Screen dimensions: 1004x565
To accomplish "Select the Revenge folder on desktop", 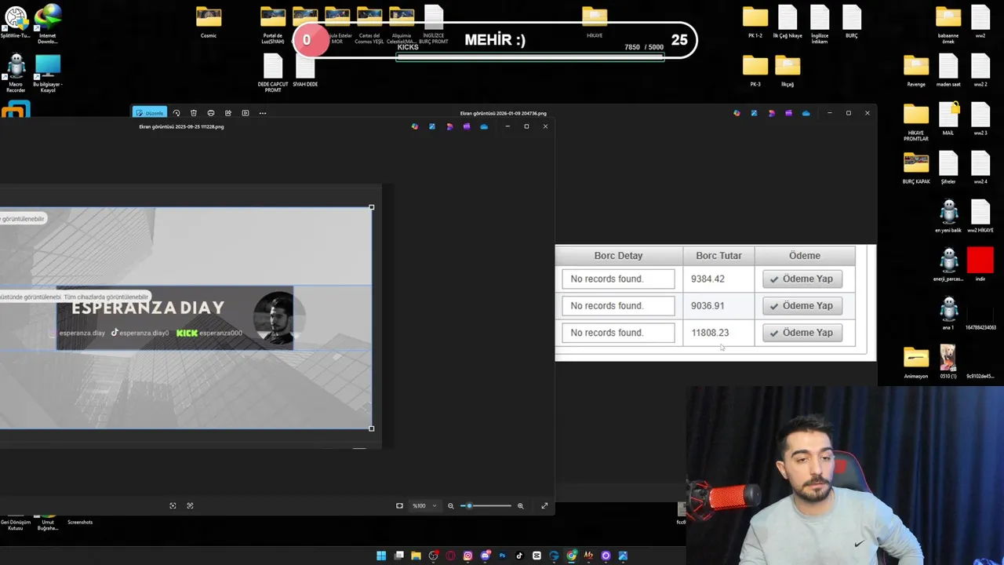I will [x=916, y=71].
